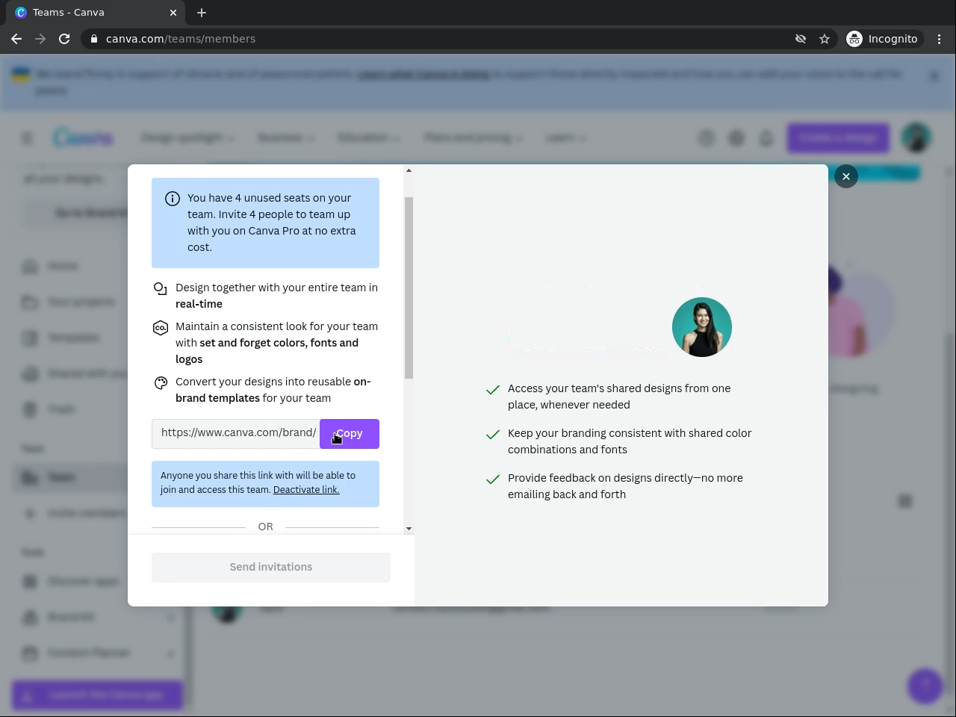
Task: Open the hamburger menu beside Canva logo
Action: pos(27,138)
